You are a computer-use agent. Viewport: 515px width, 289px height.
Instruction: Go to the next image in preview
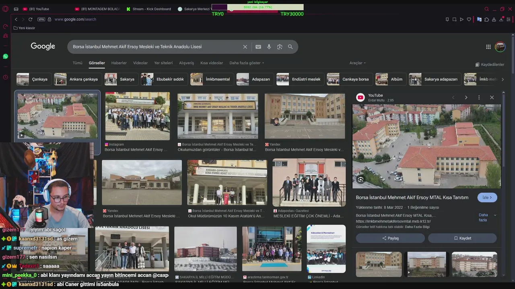click(x=466, y=98)
